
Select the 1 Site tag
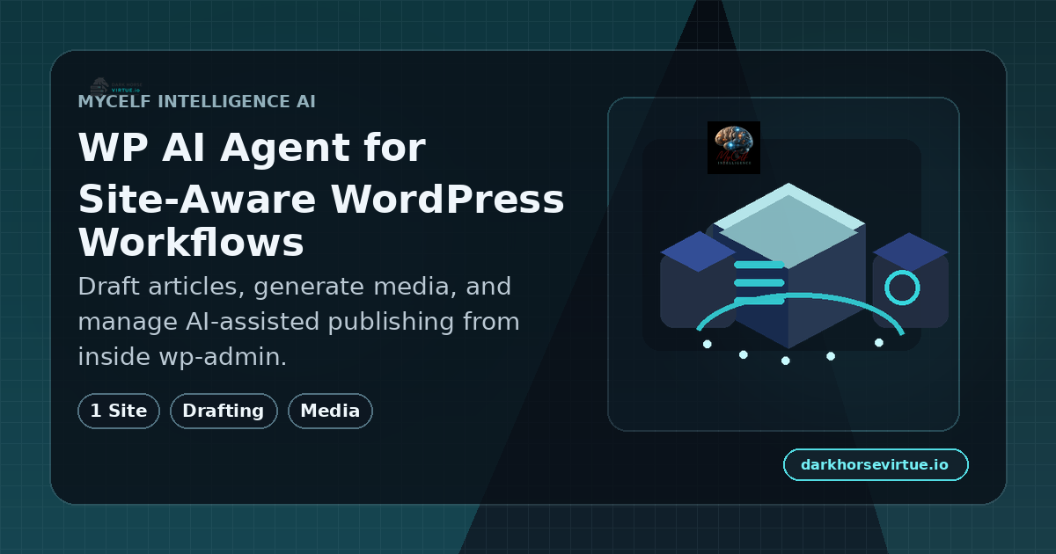pyautogui.click(x=119, y=411)
